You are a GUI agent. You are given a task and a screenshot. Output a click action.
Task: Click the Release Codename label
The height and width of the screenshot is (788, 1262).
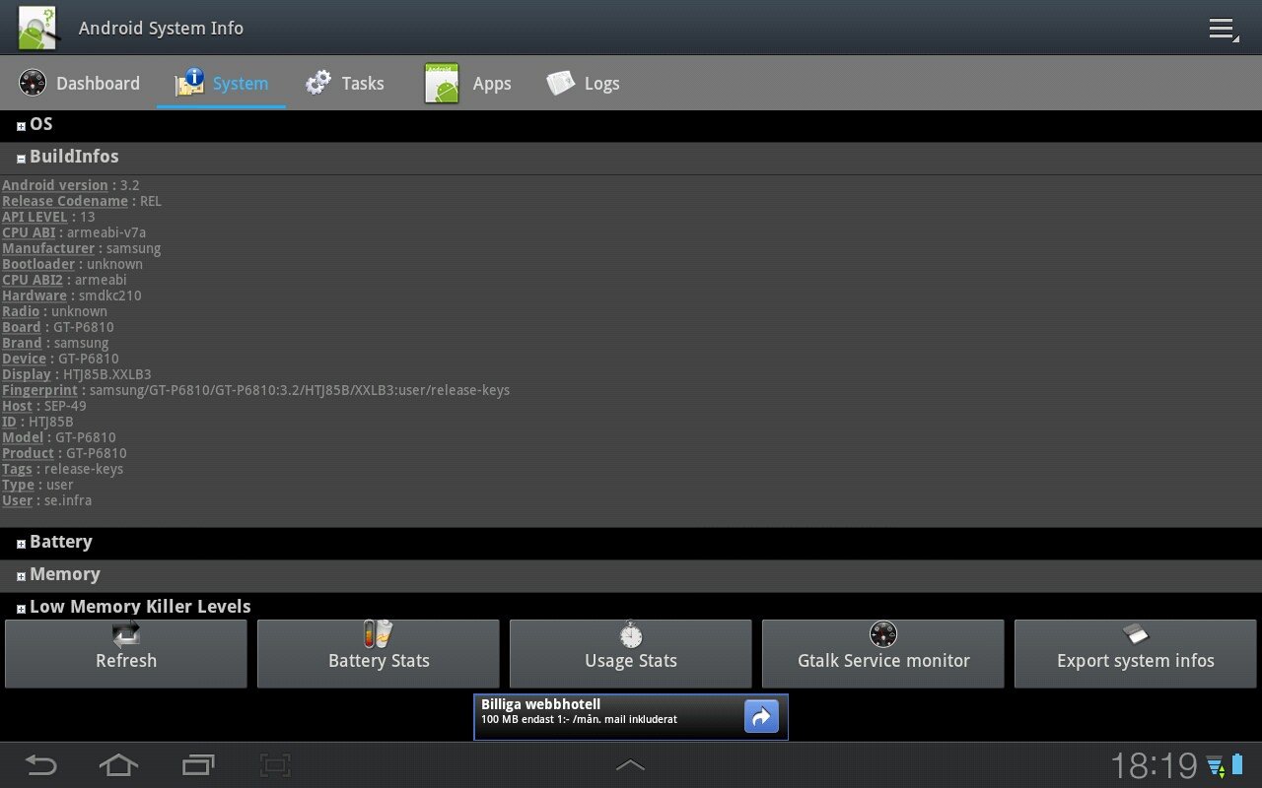[65, 201]
